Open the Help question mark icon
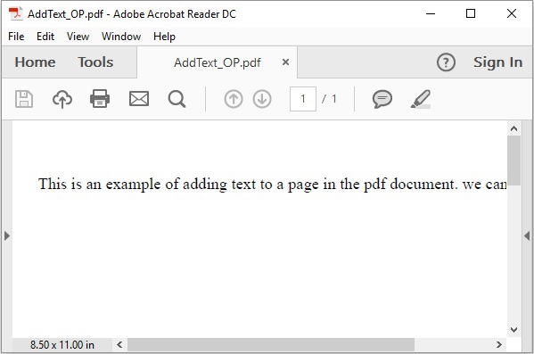Image resolution: width=534 pixels, height=354 pixels. (x=446, y=62)
